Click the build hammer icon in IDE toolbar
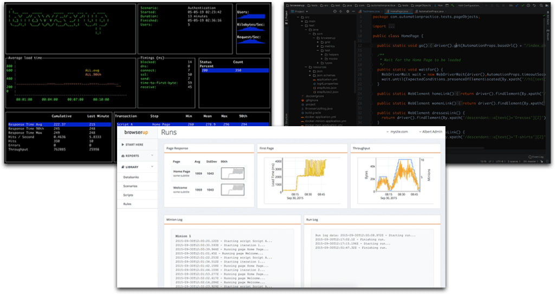 (453, 5)
